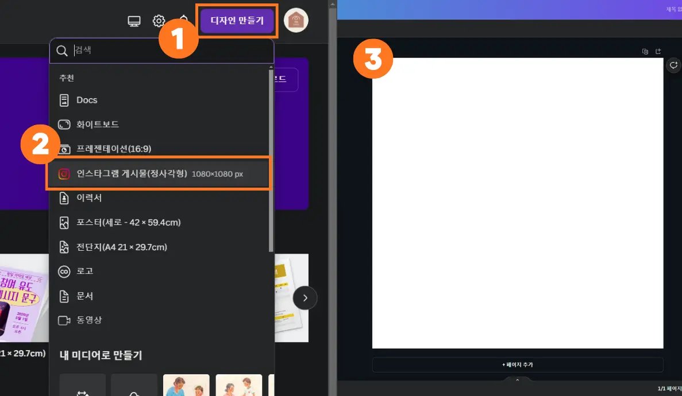Click the 로고 icon in the list

64,271
